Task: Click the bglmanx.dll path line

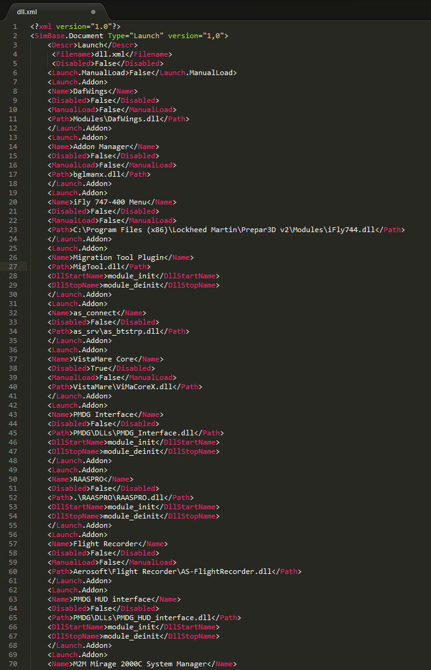Action: [99, 174]
